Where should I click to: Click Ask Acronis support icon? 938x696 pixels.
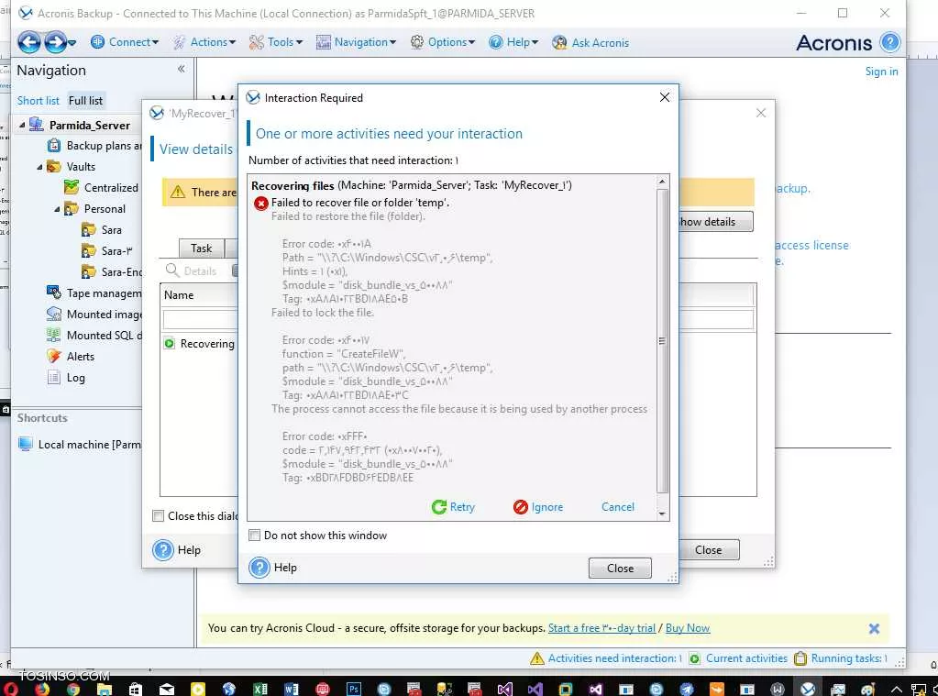click(559, 42)
